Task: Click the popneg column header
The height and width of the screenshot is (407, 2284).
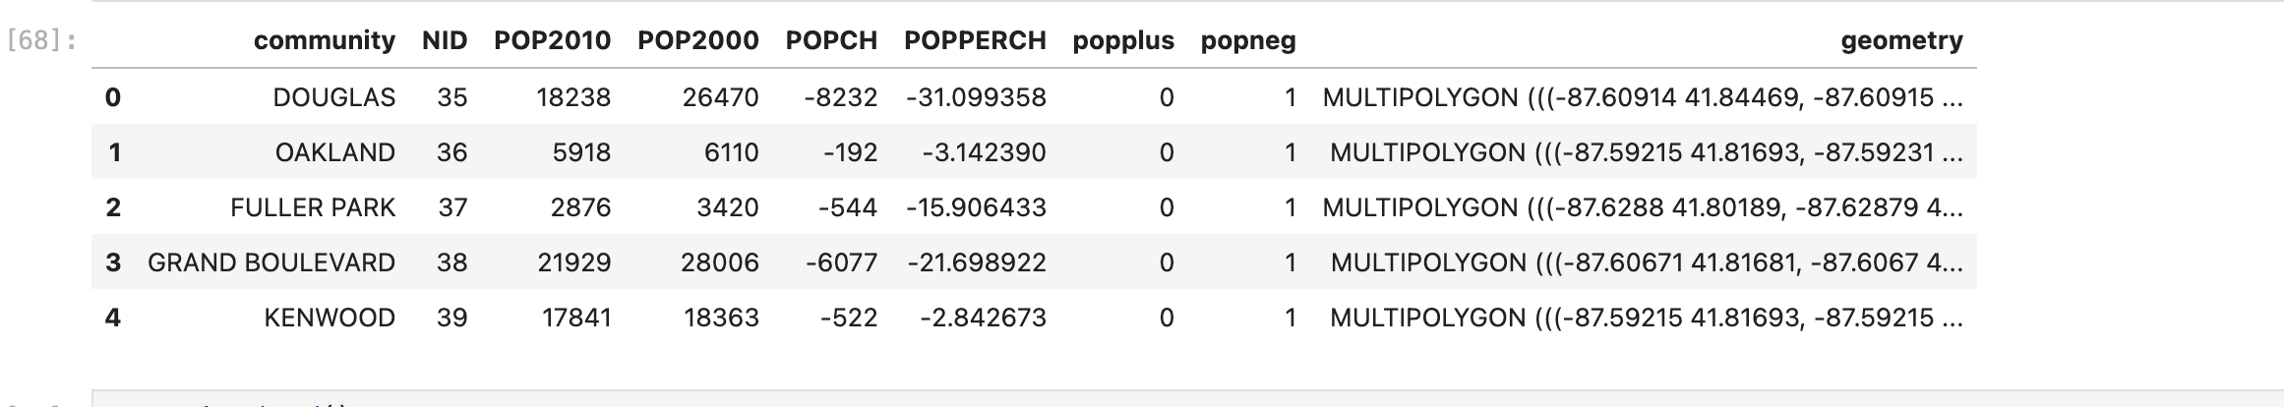Action: click(1248, 40)
